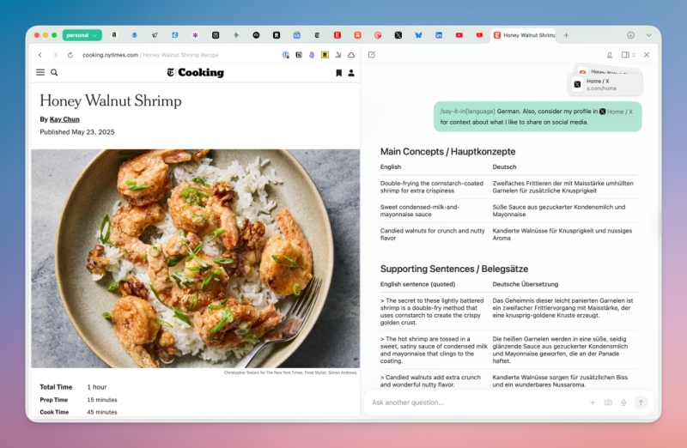Open a new tab with plus button

click(x=566, y=35)
